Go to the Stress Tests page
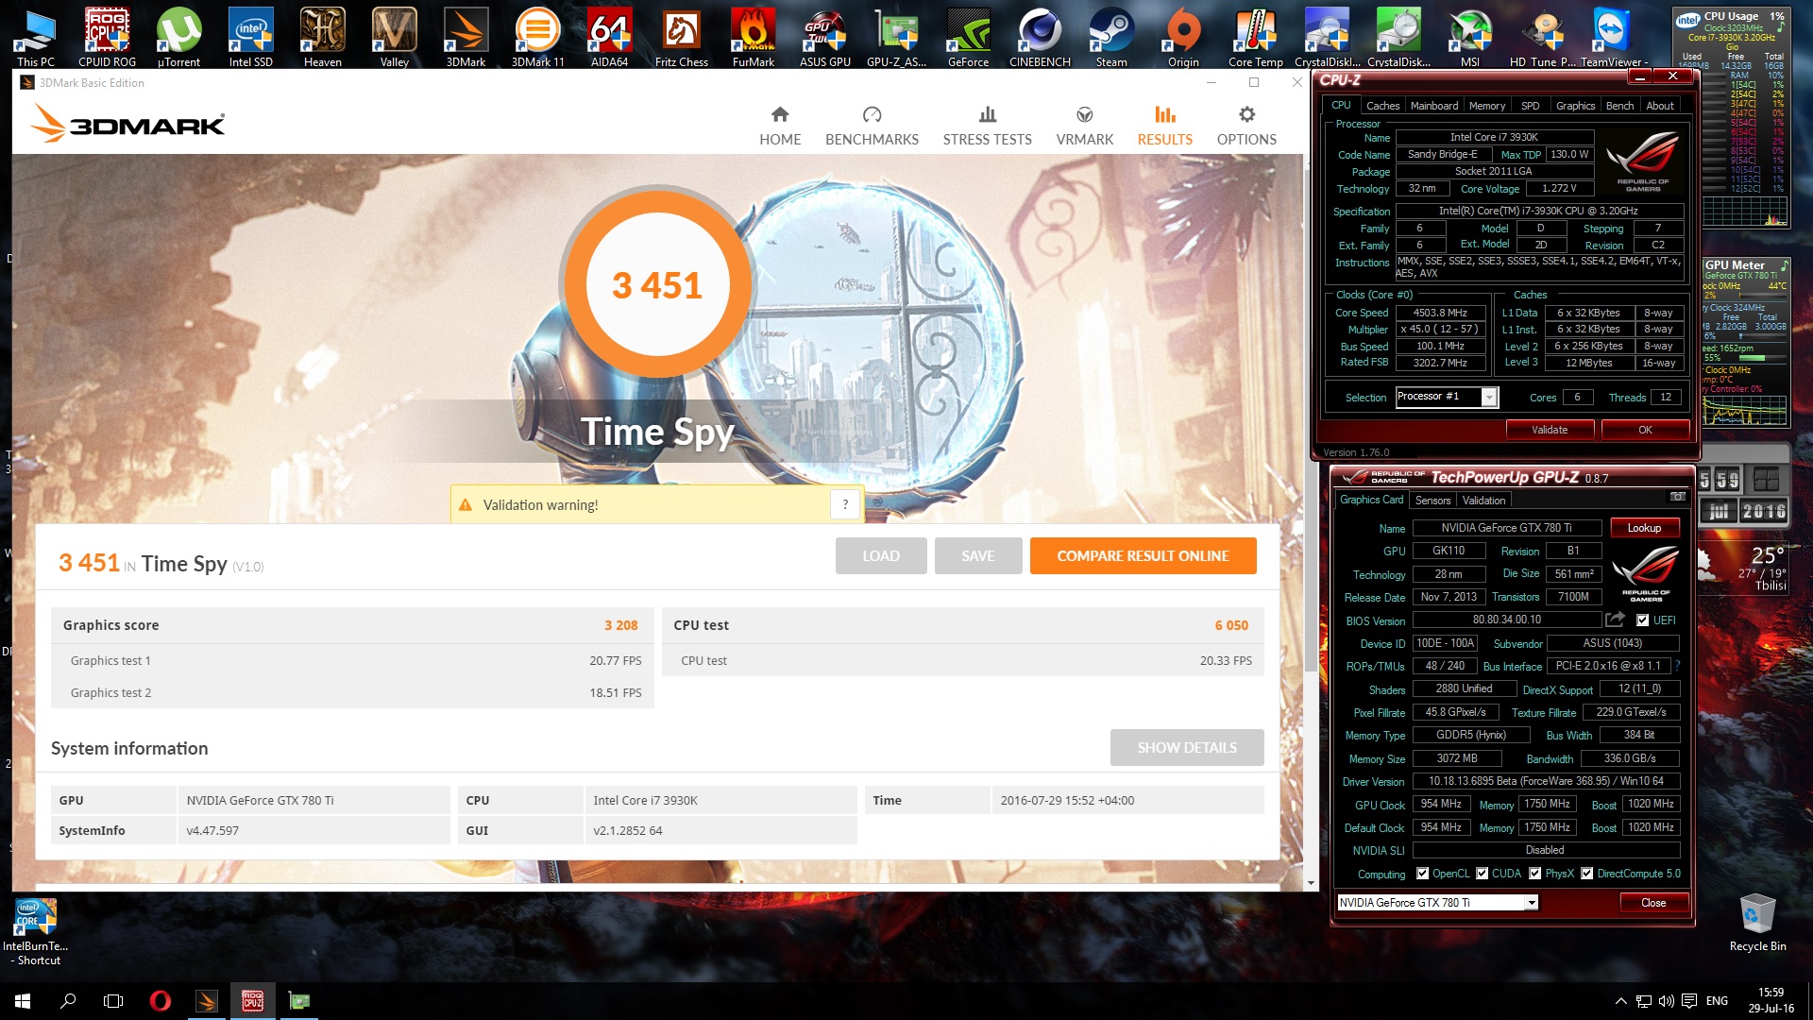 point(987,127)
